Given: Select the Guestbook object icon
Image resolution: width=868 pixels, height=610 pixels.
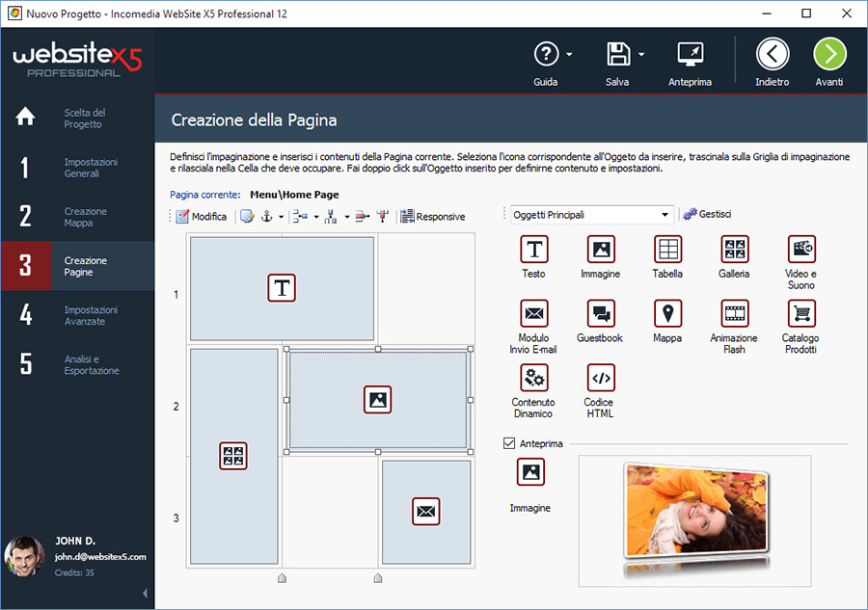Looking at the screenshot, I should click(600, 314).
